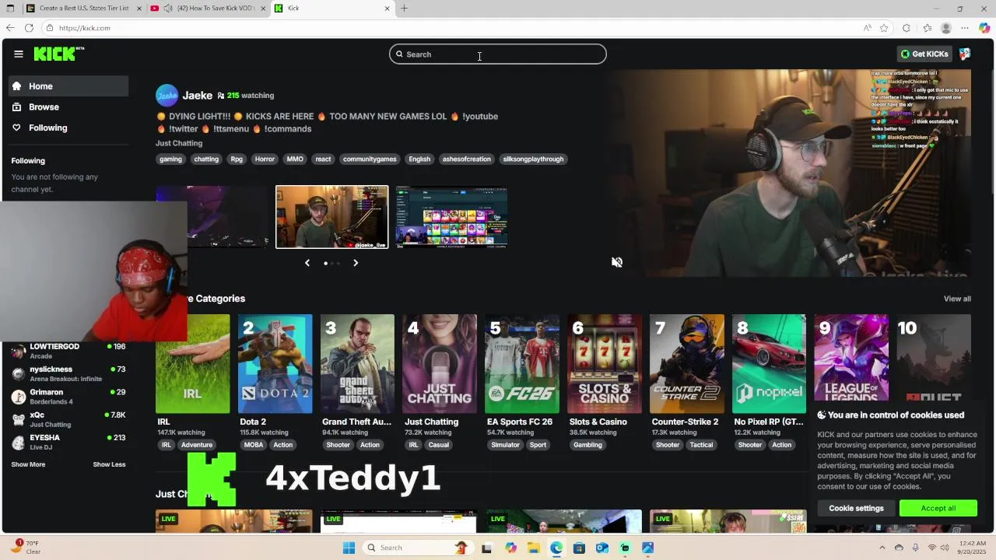
Task: Select the Jaeke stream thumbnail in carousel
Action: (332, 217)
